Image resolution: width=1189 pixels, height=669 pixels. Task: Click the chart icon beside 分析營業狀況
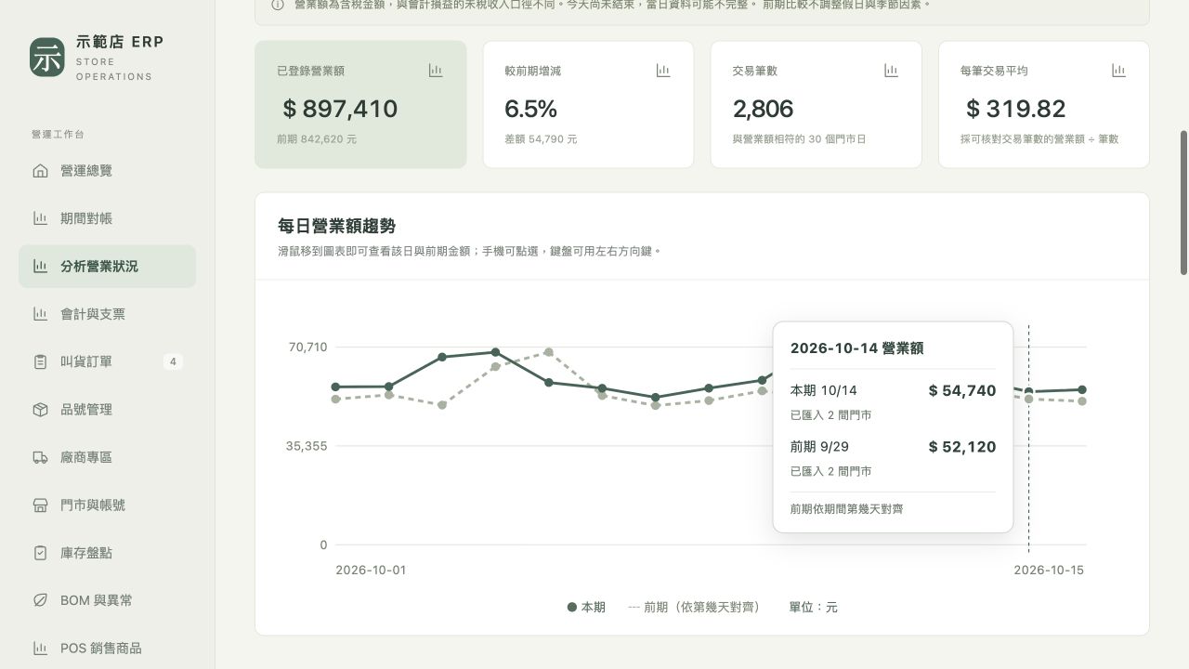40,267
